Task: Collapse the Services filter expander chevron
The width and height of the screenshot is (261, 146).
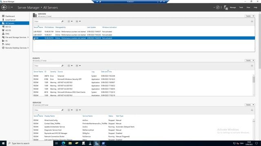Action: 252,110
